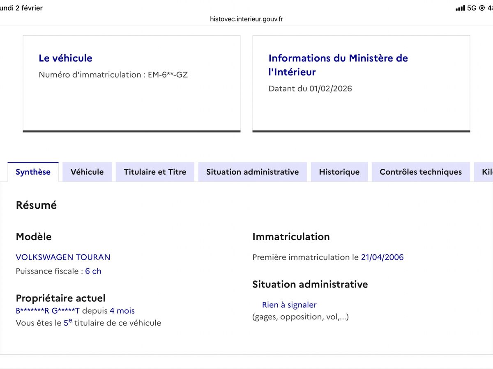493x369 pixels.
Task: Select the active Synthèse tab
Action: [33, 172]
